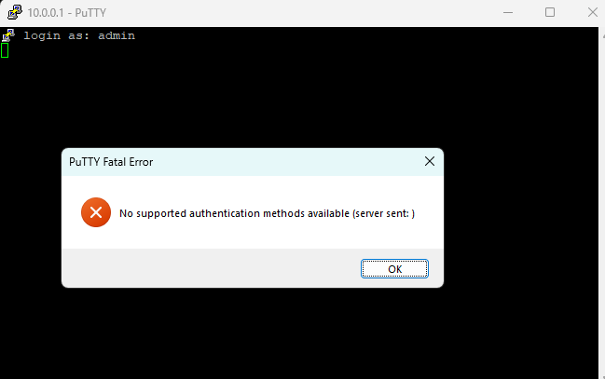Screen dimensions: 605x379
Task: Click the terminal scrollbar up arrow
Action: pos(603,35)
